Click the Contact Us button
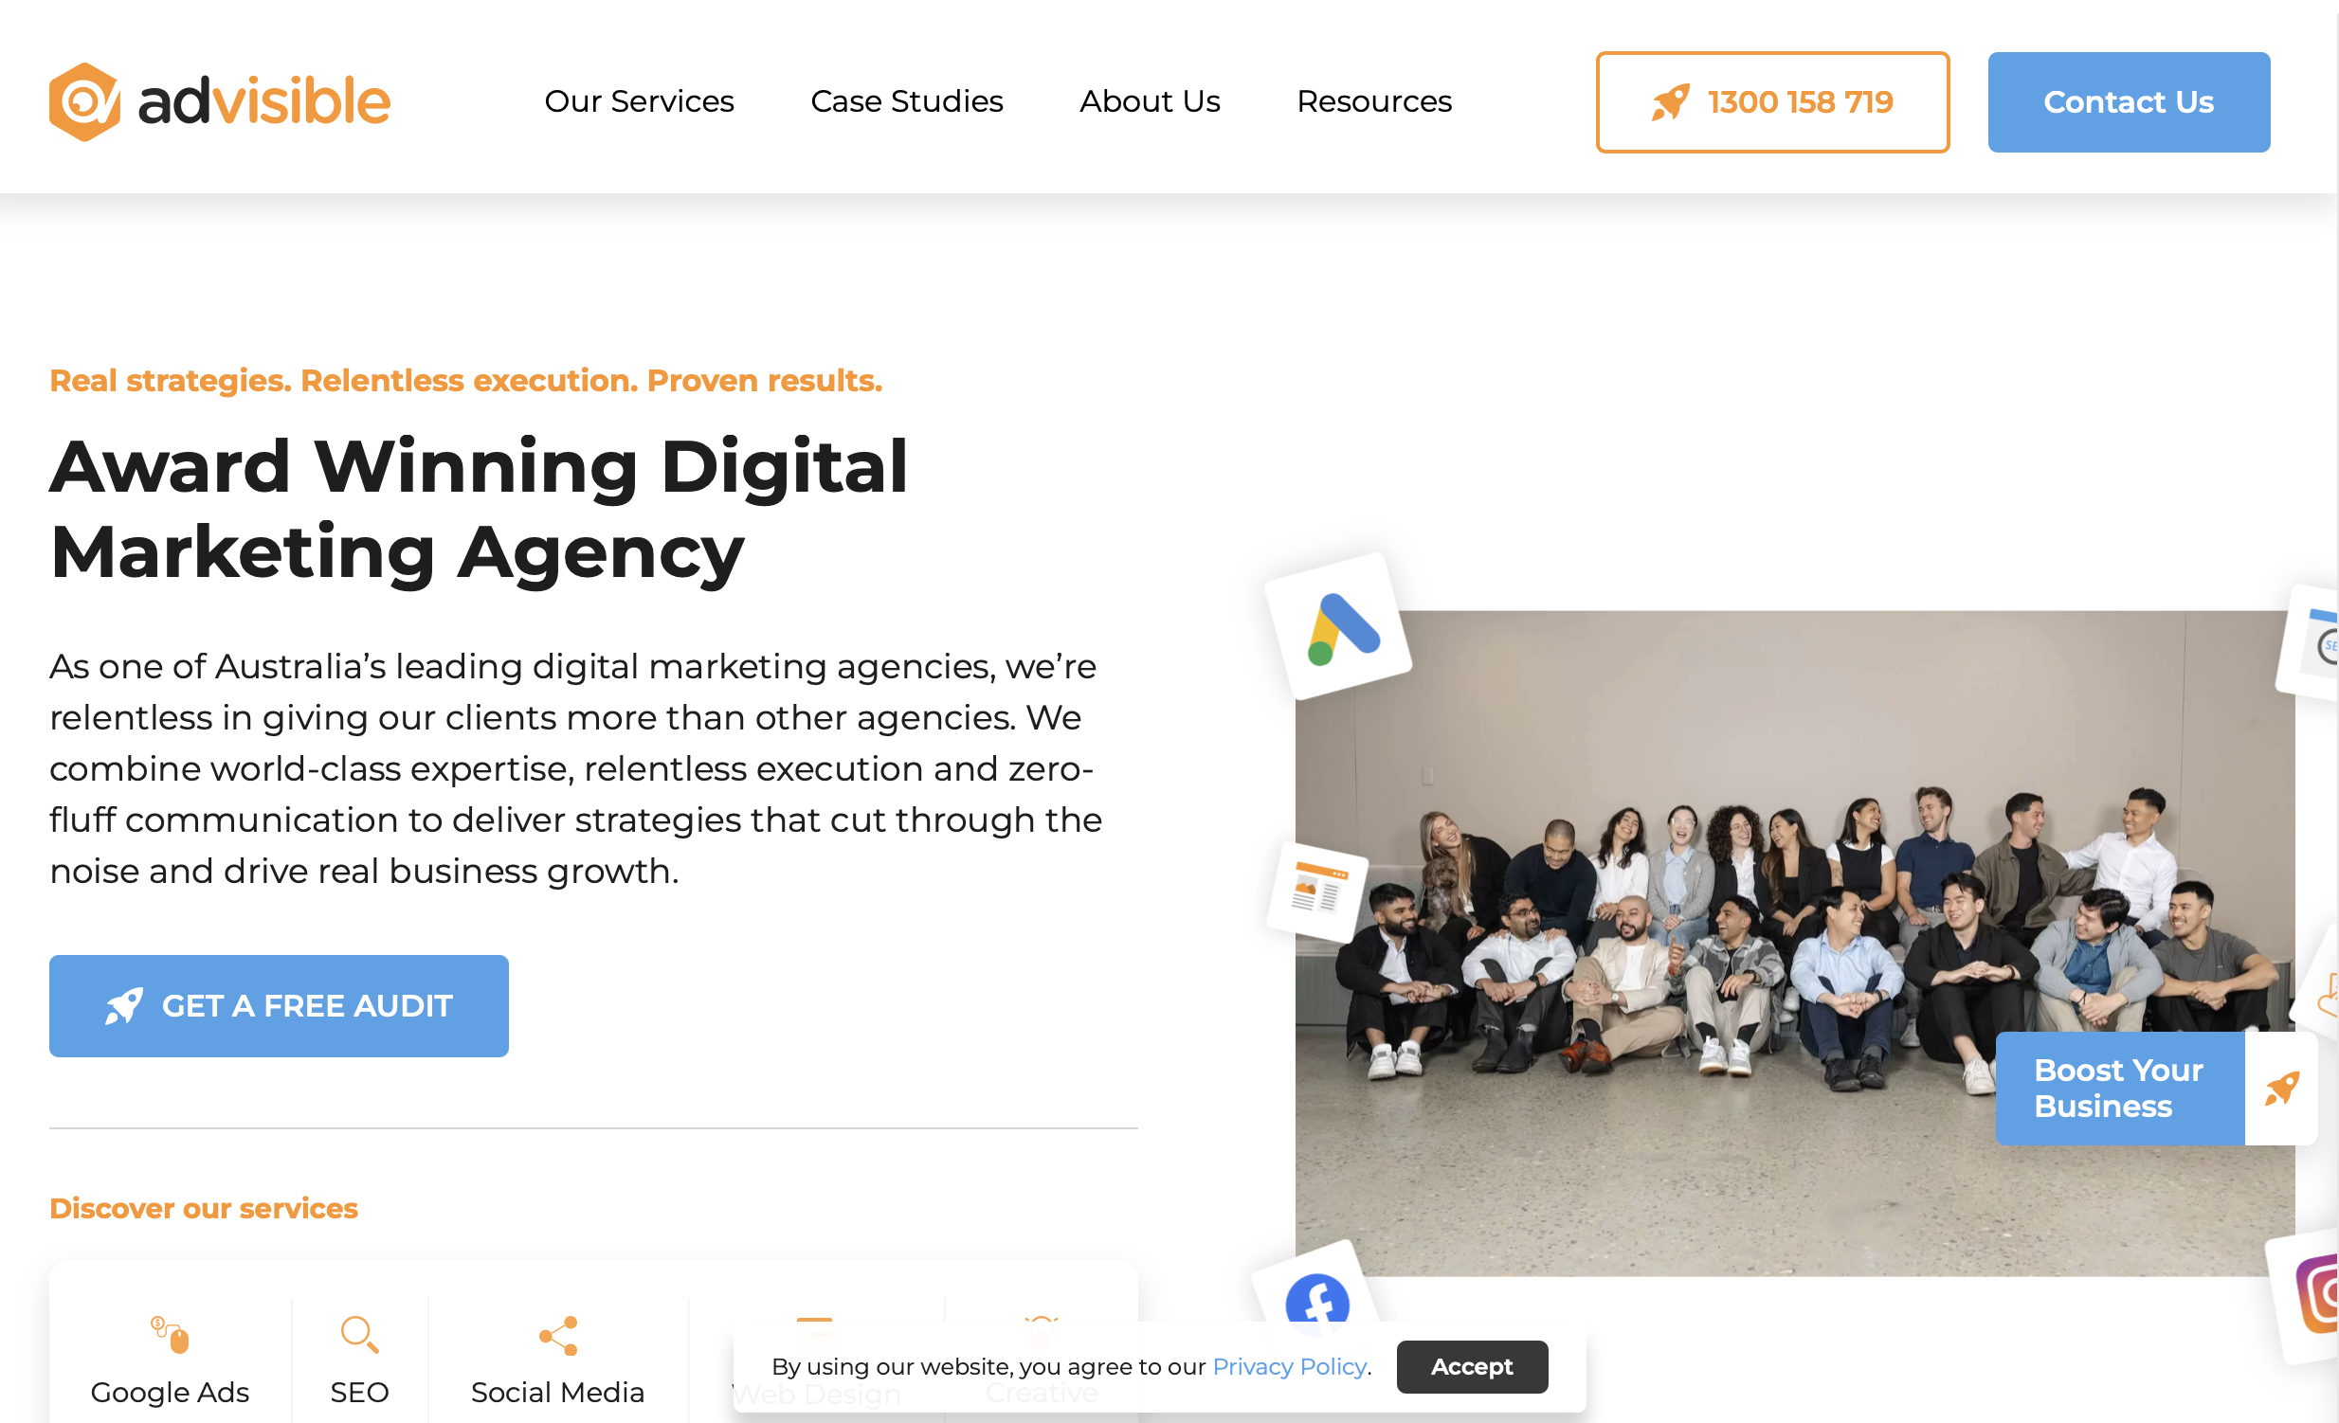The image size is (2339, 1423). tap(2129, 102)
